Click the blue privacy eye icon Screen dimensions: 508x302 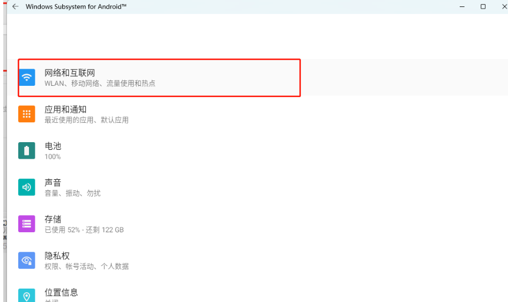coord(26,260)
